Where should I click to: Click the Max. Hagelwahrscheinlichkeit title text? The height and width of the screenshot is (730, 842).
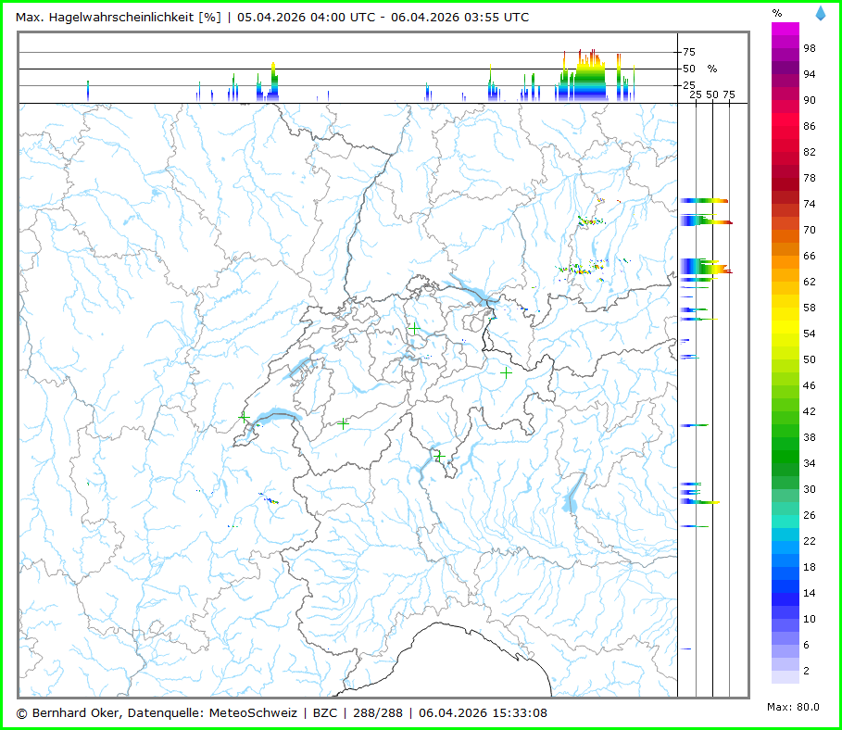click(118, 17)
